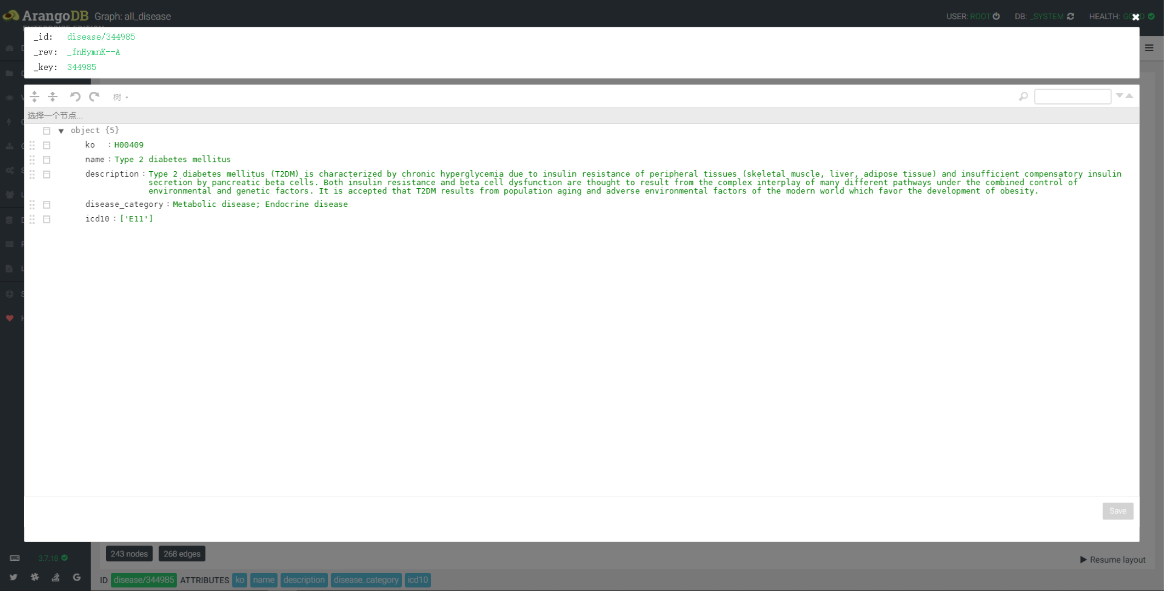Collapse the root object node

(x=61, y=131)
